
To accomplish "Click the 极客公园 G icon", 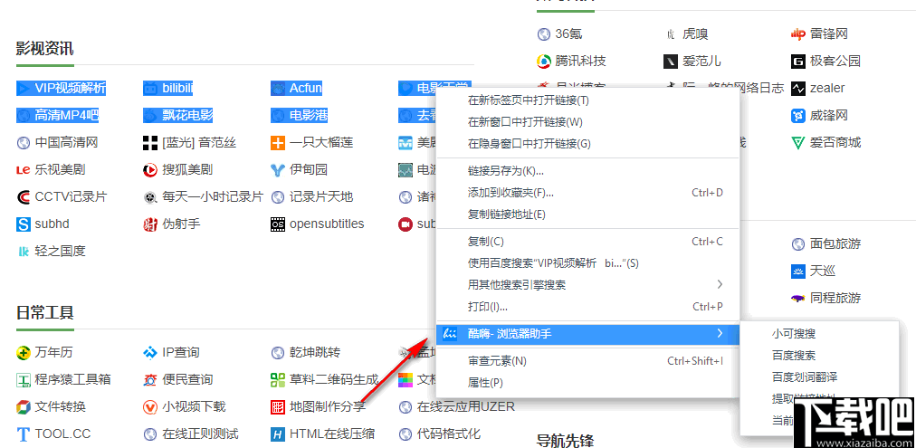I will (798, 61).
